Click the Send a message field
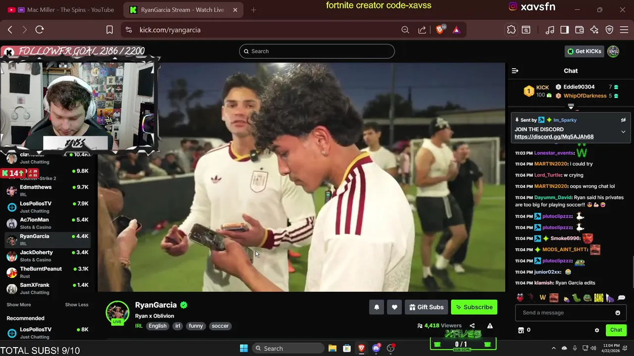 click(570, 312)
